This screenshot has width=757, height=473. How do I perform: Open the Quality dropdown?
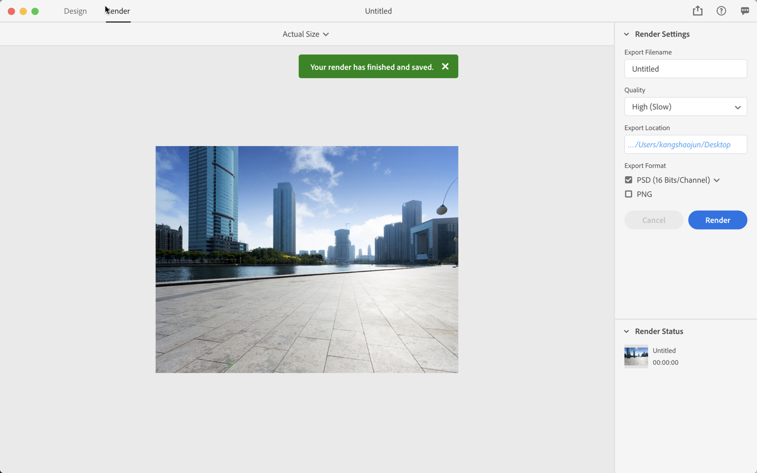click(x=685, y=106)
